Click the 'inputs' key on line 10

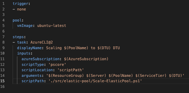click(x=24, y=53)
